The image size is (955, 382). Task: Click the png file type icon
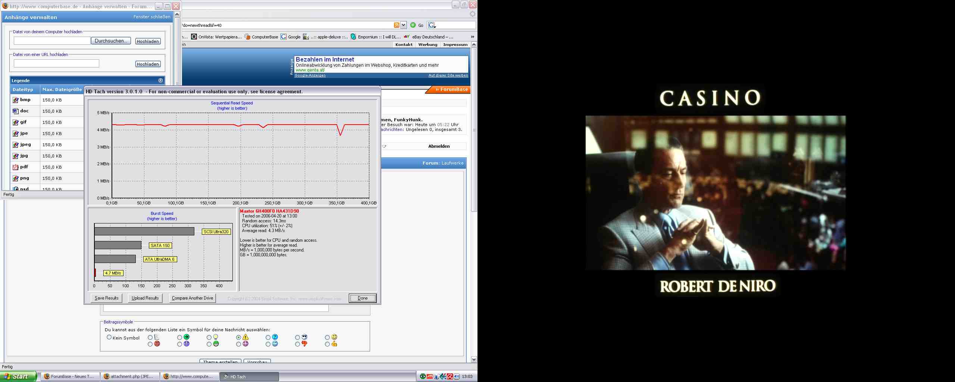16,178
